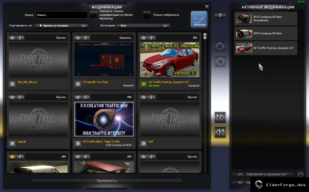Screen dimensions: 309x192
Task: Click the single right arrow to activate mod
Action: [x=220, y=47]
